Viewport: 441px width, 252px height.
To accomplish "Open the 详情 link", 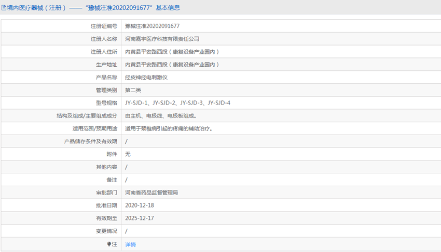I will (130, 244).
